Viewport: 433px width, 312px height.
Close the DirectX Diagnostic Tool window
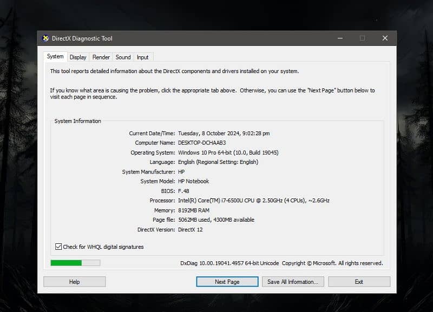(385, 38)
